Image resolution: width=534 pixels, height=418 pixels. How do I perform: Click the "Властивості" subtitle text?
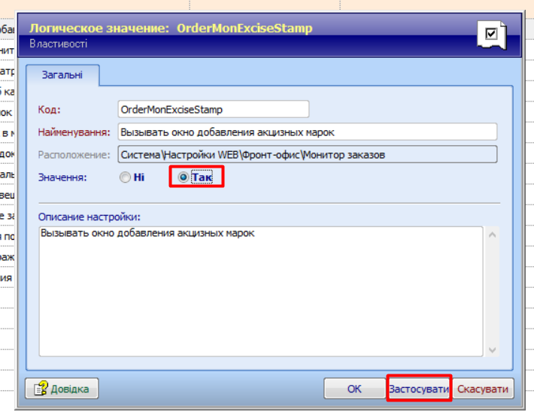click(58, 44)
